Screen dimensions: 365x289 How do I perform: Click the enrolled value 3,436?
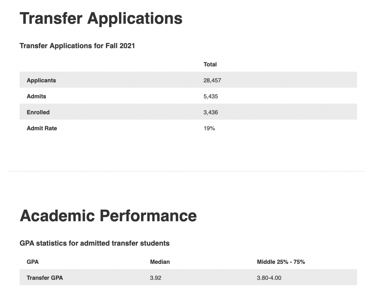point(210,112)
